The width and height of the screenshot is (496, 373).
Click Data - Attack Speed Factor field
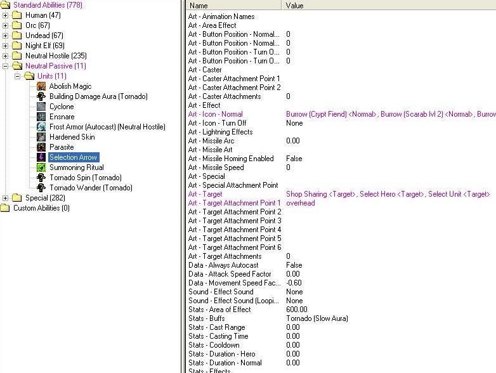(230, 274)
